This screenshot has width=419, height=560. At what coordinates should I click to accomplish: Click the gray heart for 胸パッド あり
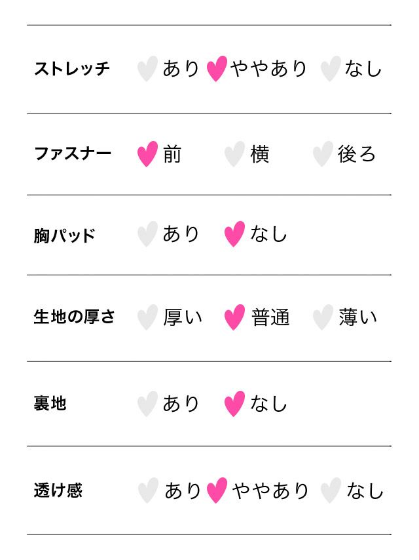tap(148, 234)
